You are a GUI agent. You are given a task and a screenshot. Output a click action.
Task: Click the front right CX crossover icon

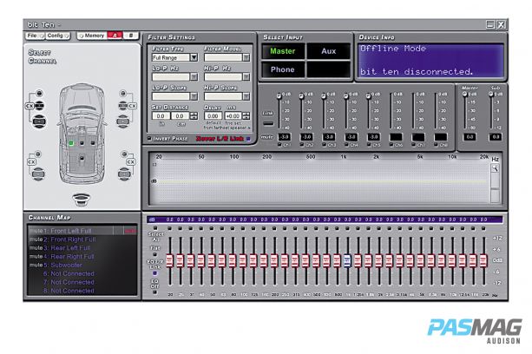[132, 106]
